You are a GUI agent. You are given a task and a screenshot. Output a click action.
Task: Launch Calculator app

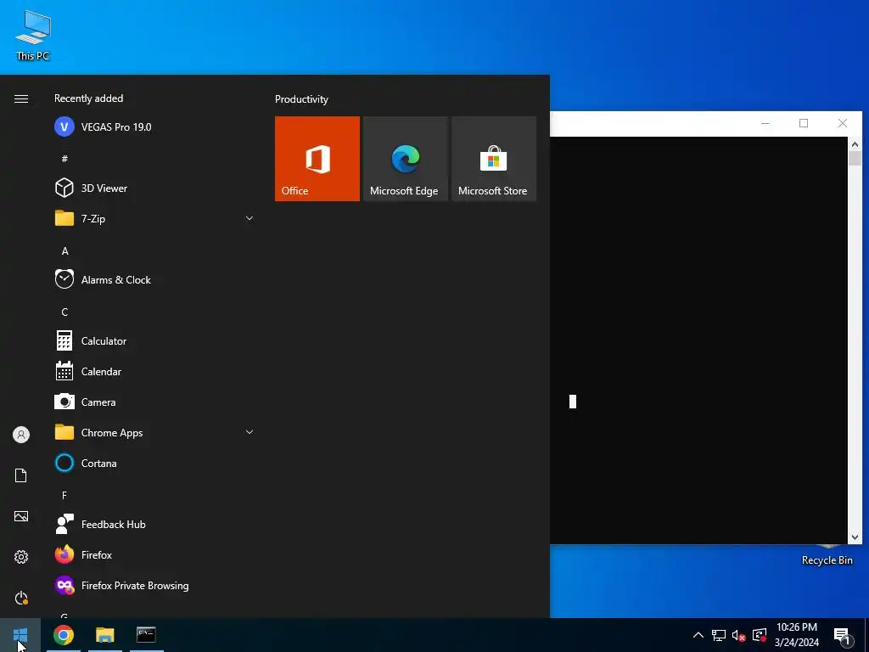(x=154, y=341)
